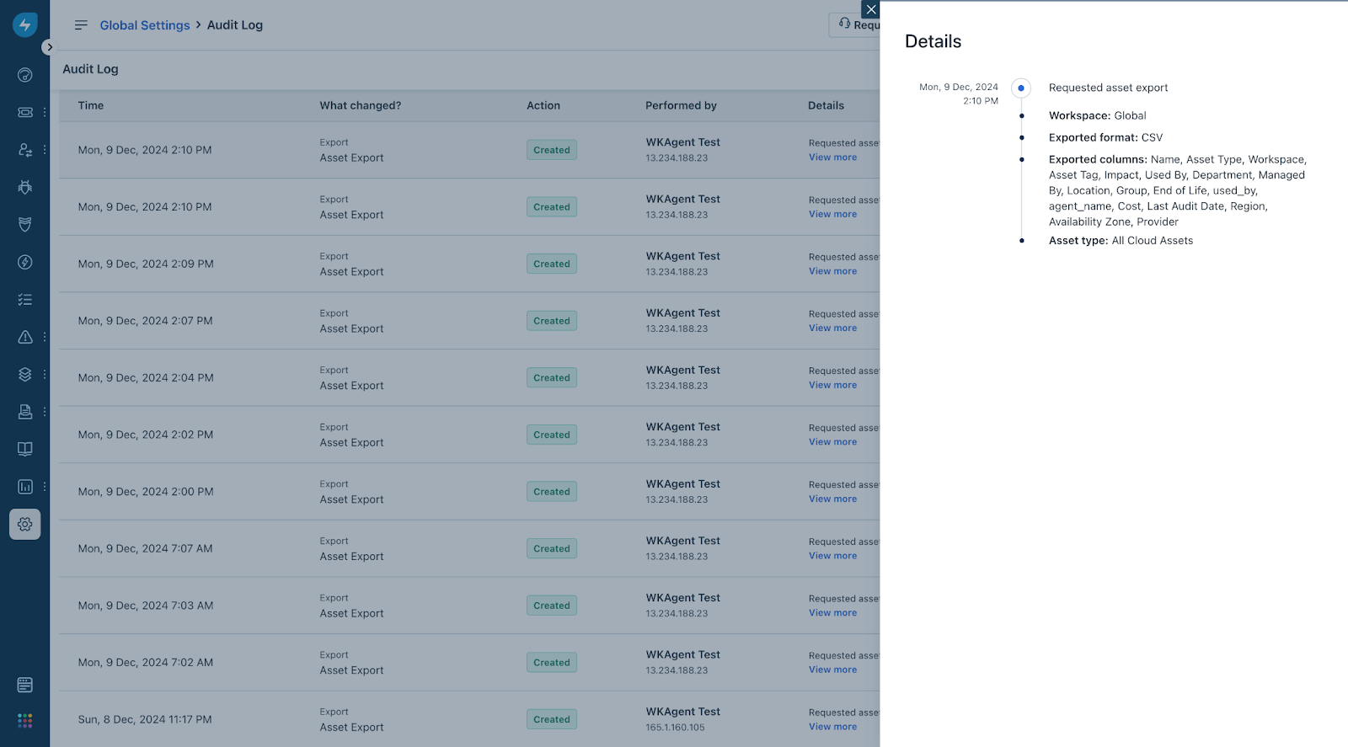
Task: Click the Audit Log page heading
Action: (90, 69)
